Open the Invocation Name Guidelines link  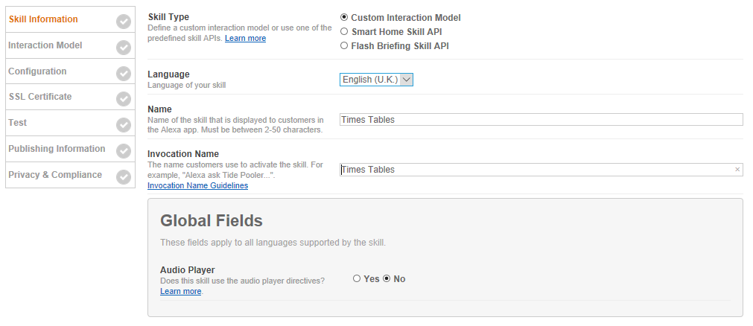[197, 185]
